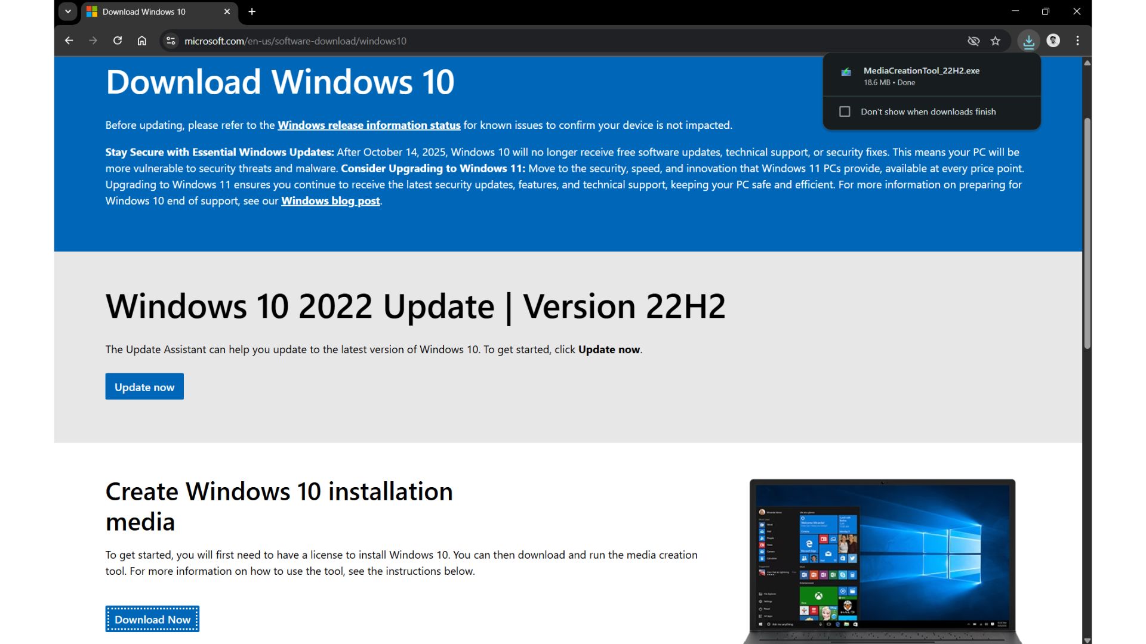The image size is (1146, 644).
Task: Open the Windows blog post link
Action: [331, 201]
